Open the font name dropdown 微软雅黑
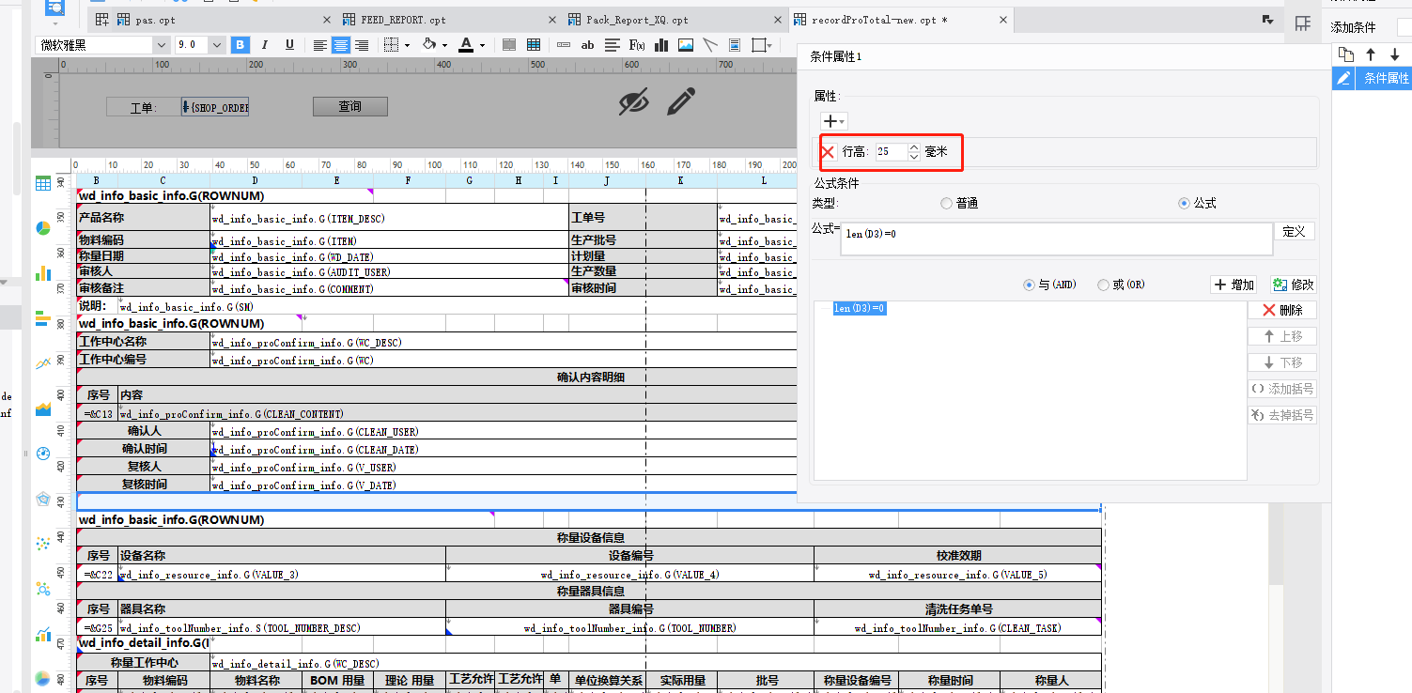Viewport: 1412px width, 693px height. (161, 45)
